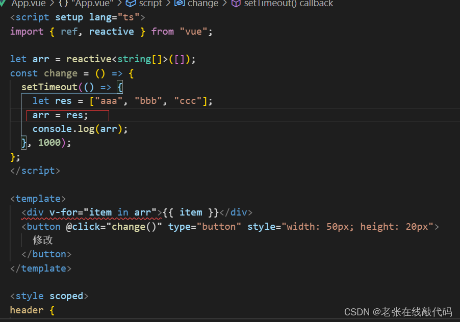460x322 pixels.
Task: Click the "bbb" string literal
Action: tap(148, 101)
